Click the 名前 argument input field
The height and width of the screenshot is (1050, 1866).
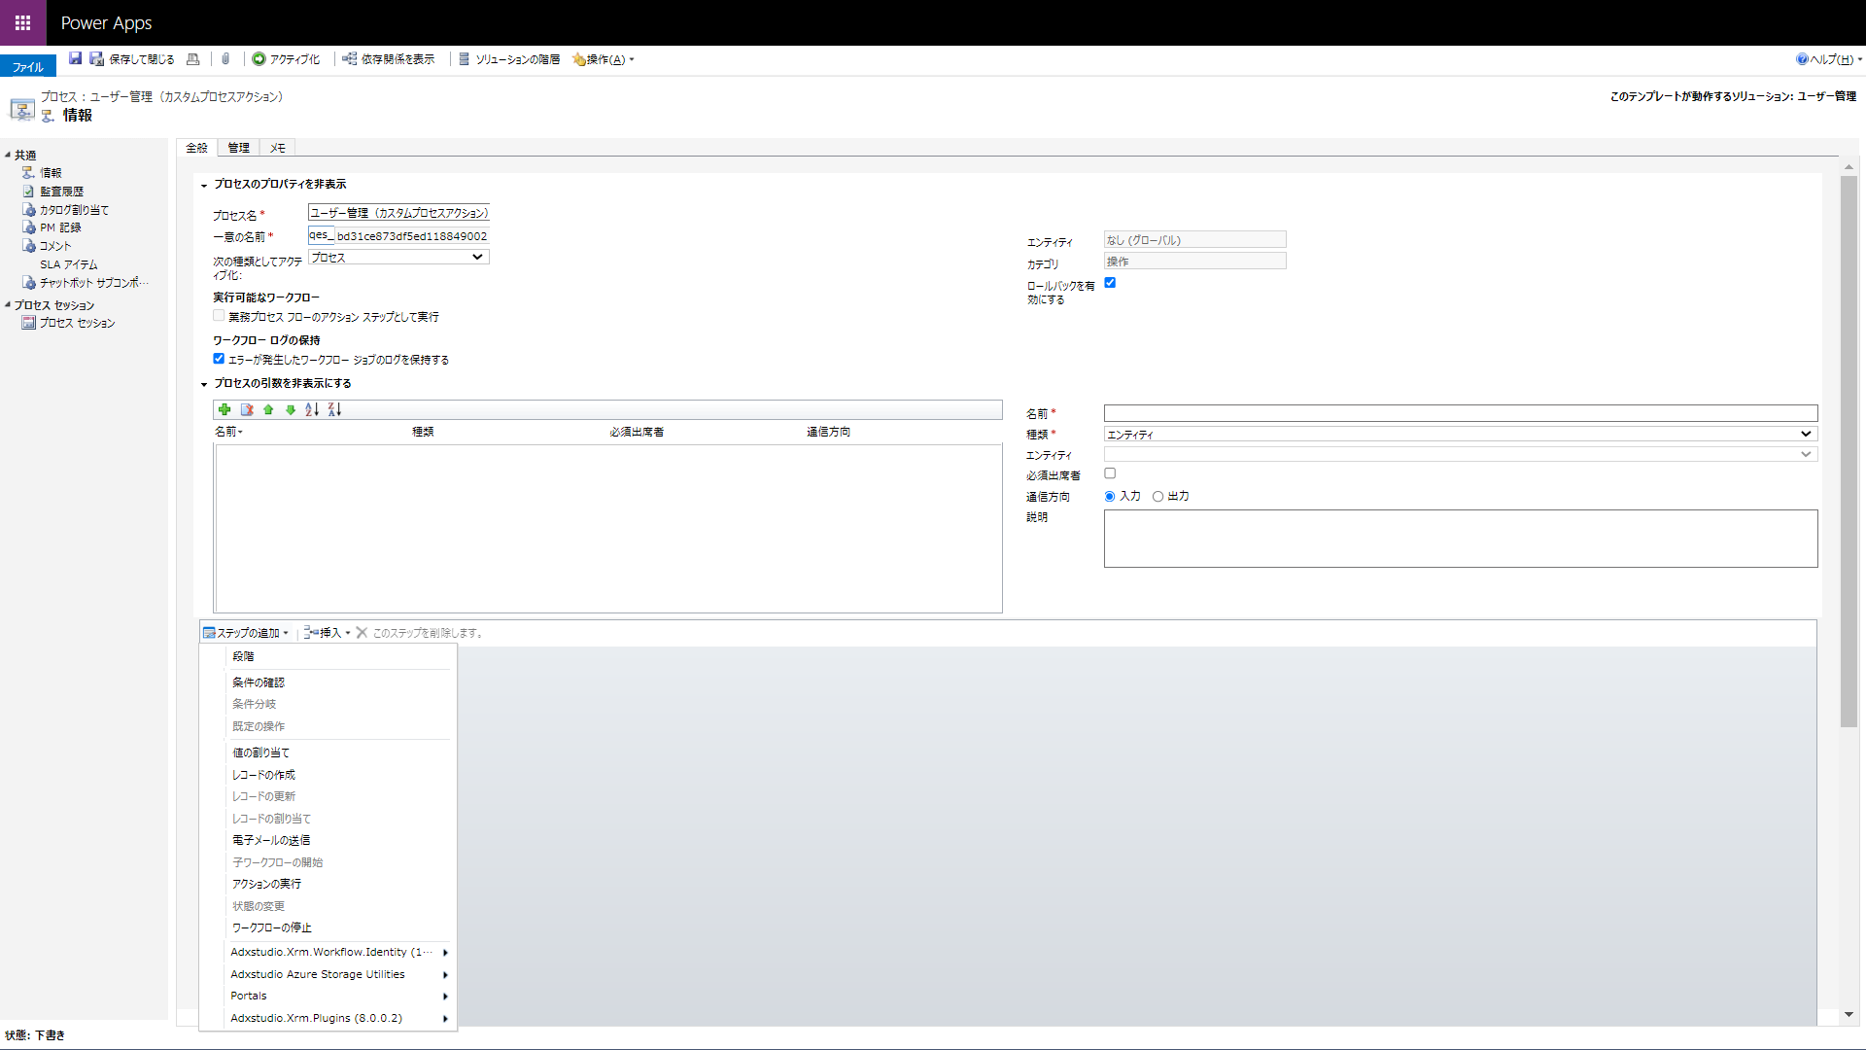click(x=1460, y=413)
